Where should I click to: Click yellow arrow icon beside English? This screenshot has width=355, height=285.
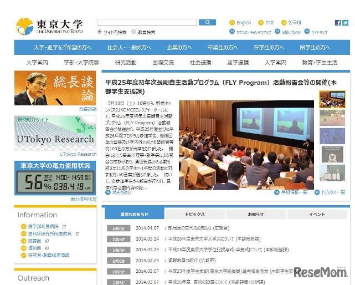232,23
